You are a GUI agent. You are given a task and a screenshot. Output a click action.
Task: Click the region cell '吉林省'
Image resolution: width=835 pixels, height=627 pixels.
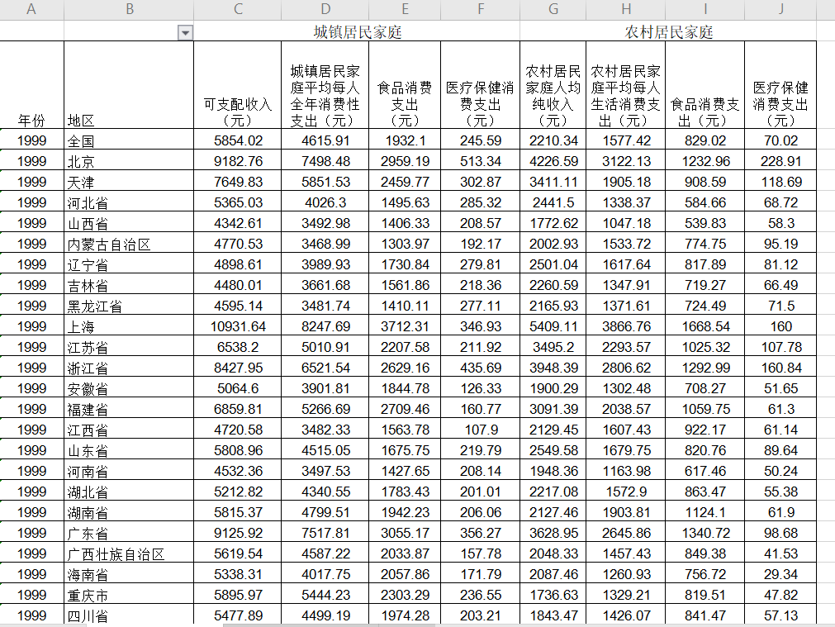[129, 285]
